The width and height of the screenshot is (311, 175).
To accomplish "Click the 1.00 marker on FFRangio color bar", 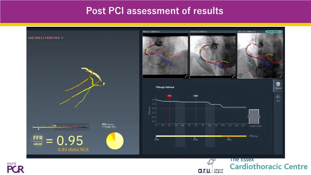I will tap(157, 138).
